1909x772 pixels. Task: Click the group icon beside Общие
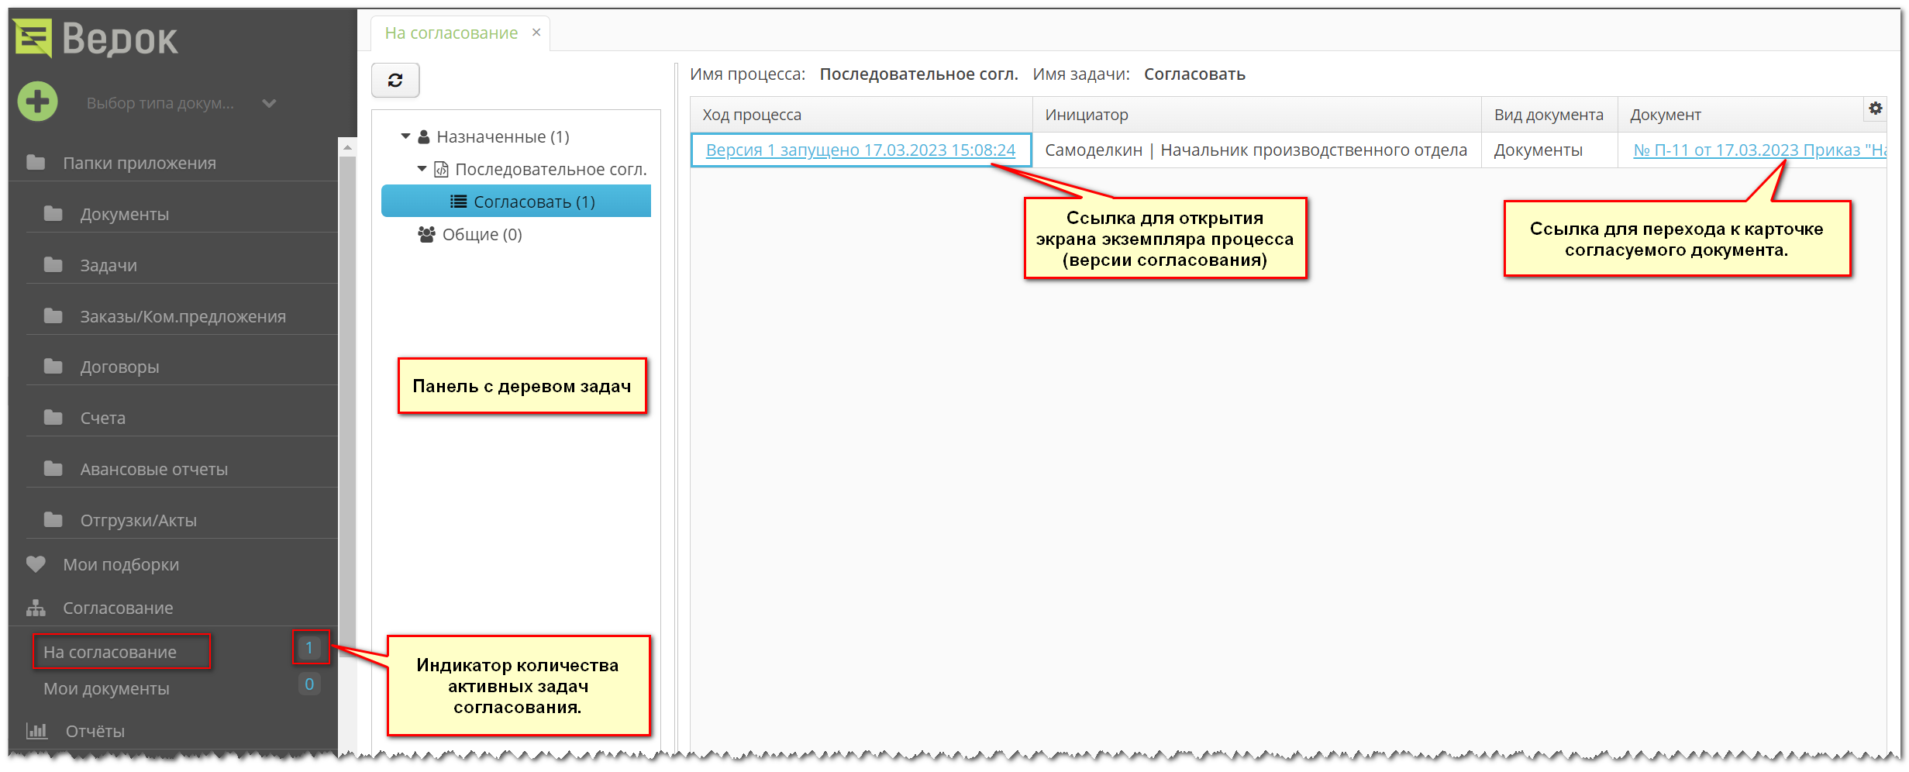[425, 234]
